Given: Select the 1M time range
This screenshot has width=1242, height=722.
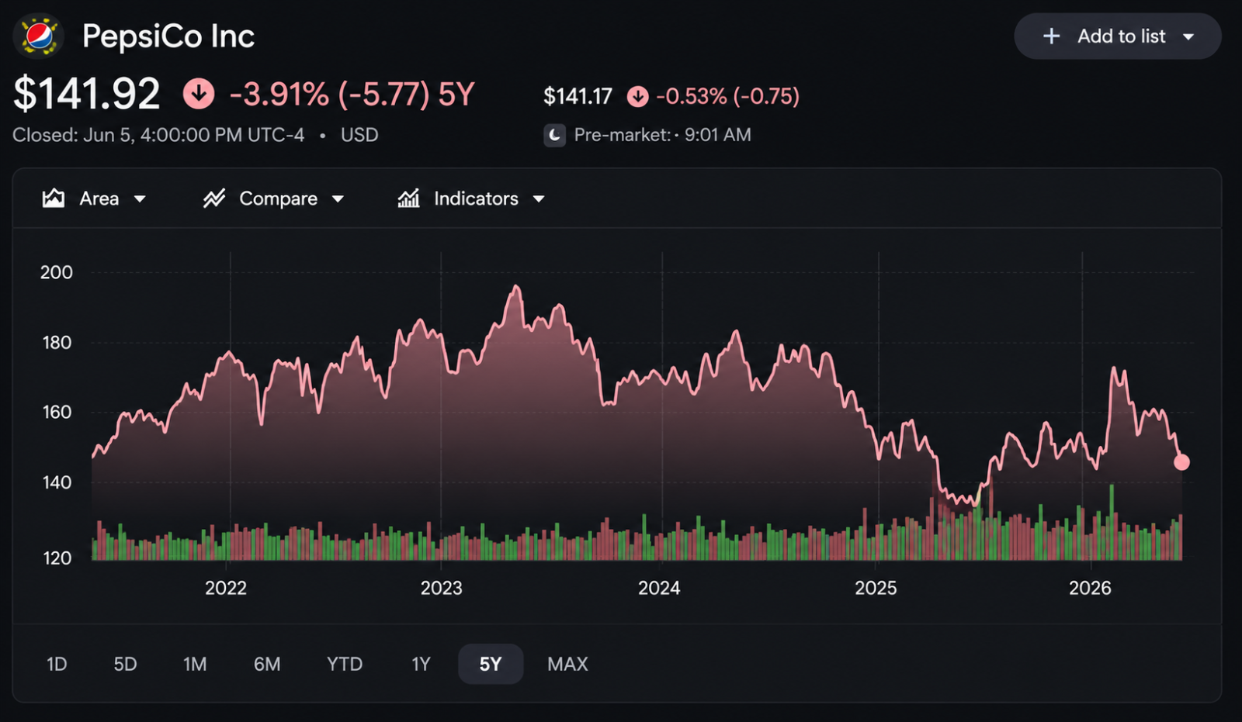Looking at the screenshot, I should [195, 664].
